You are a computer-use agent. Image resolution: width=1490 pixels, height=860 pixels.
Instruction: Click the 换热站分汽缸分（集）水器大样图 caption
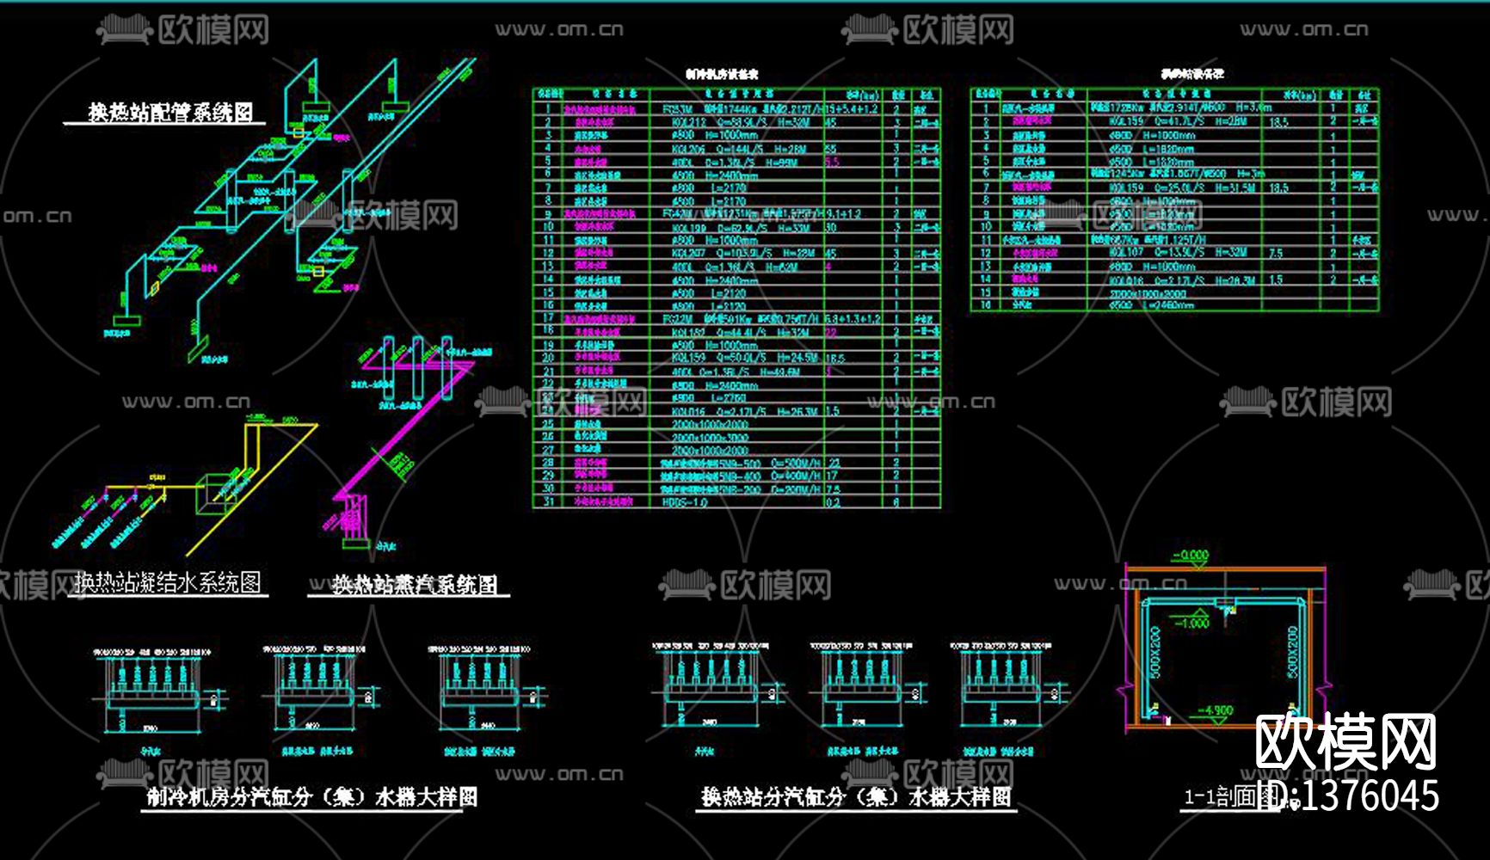click(x=856, y=795)
